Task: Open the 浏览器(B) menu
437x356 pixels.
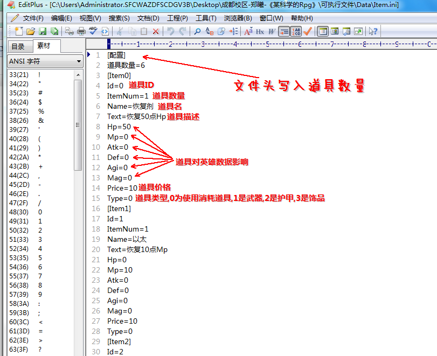Action: (238, 18)
